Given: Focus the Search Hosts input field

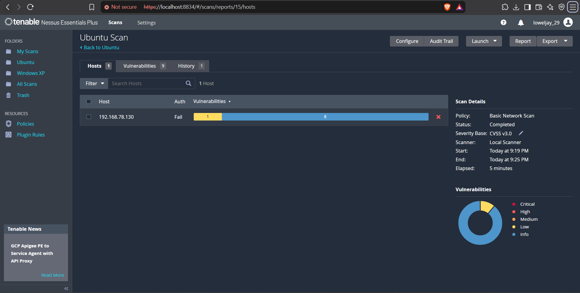Looking at the screenshot, I should tap(147, 83).
